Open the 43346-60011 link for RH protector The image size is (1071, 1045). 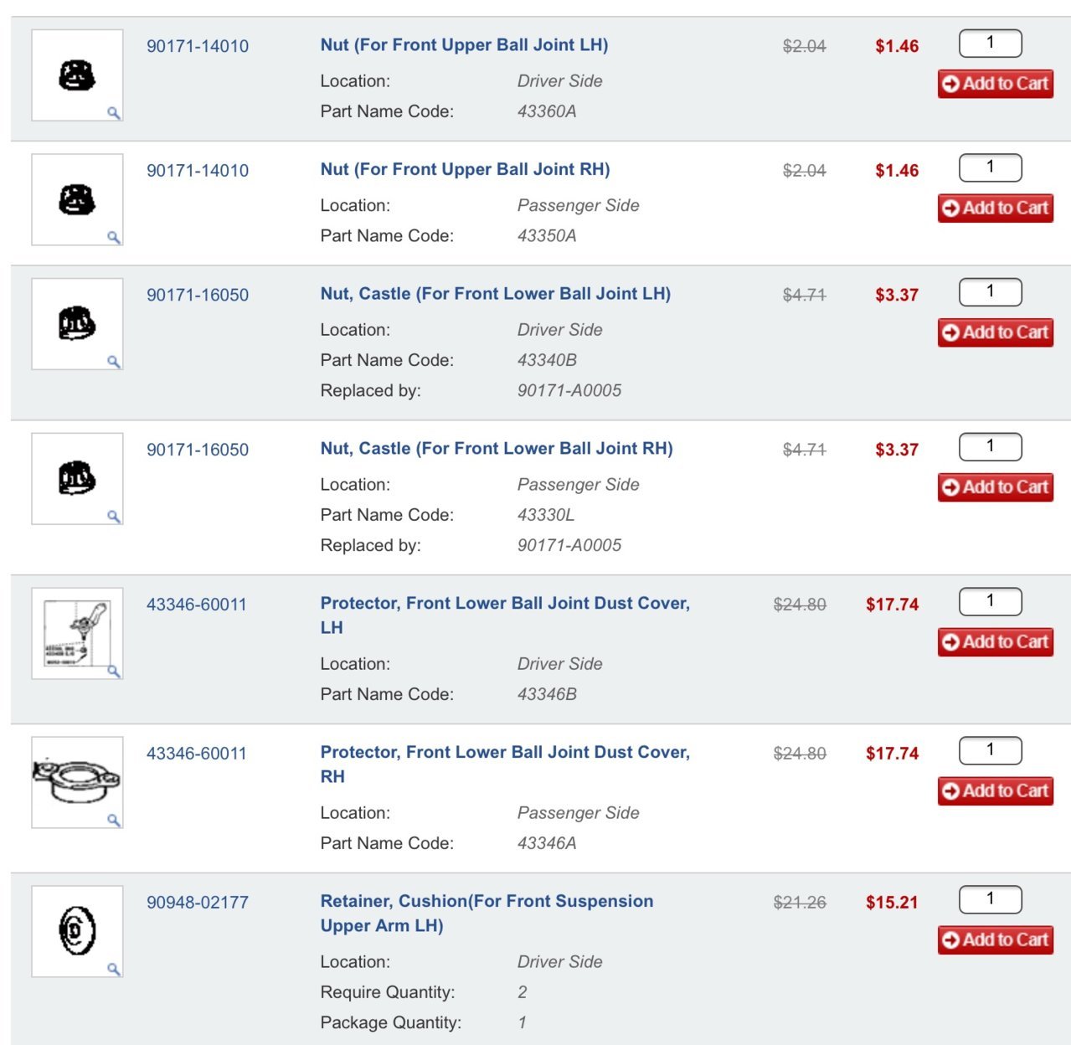[197, 754]
